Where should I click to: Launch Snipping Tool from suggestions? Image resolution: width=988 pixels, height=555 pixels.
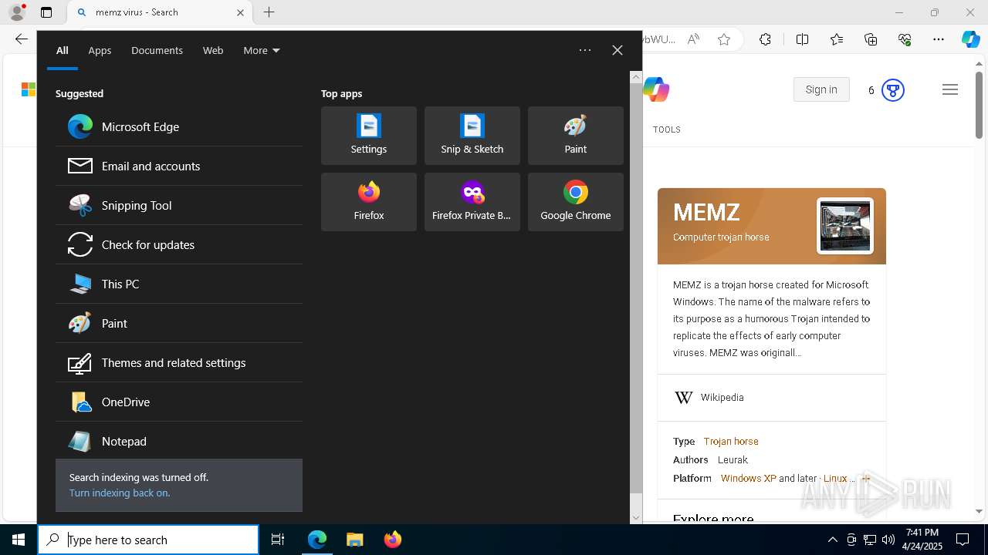tap(179, 205)
